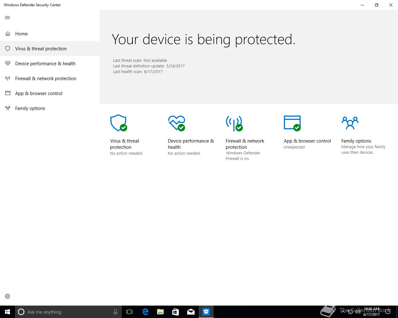This screenshot has height=318, width=398.
Task: Show hidden system tray icons
Action: pos(343,311)
